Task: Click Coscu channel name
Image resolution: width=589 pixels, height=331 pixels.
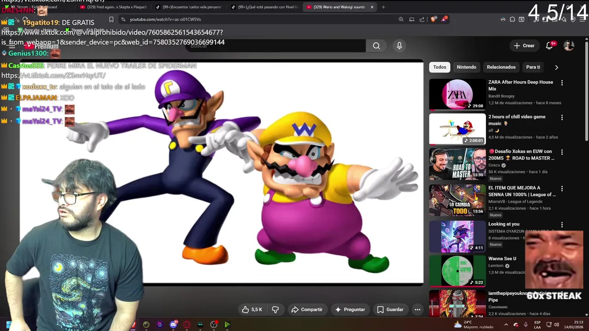Action: click(x=494, y=165)
